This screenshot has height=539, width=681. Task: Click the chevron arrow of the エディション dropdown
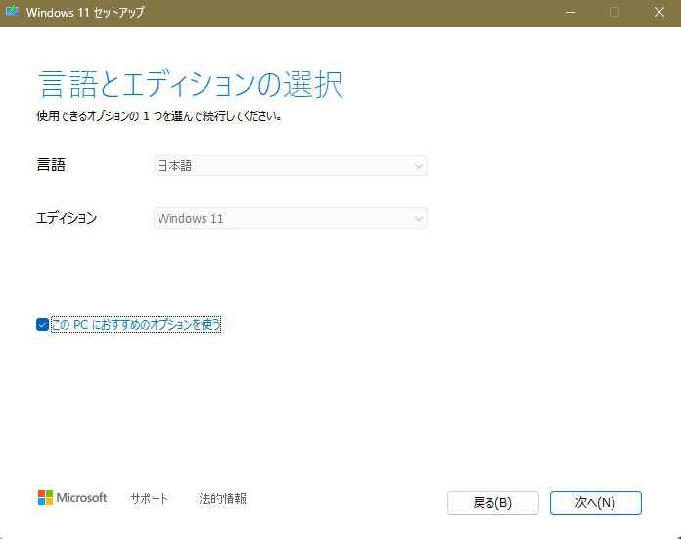point(419,219)
